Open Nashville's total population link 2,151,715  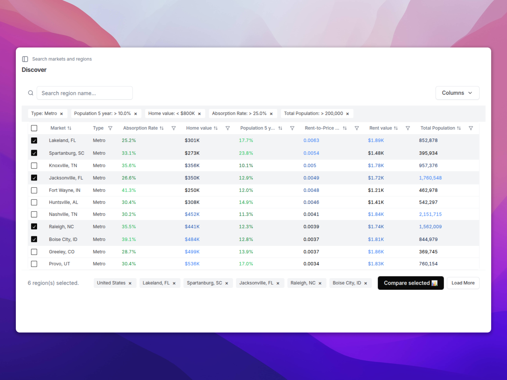point(430,214)
